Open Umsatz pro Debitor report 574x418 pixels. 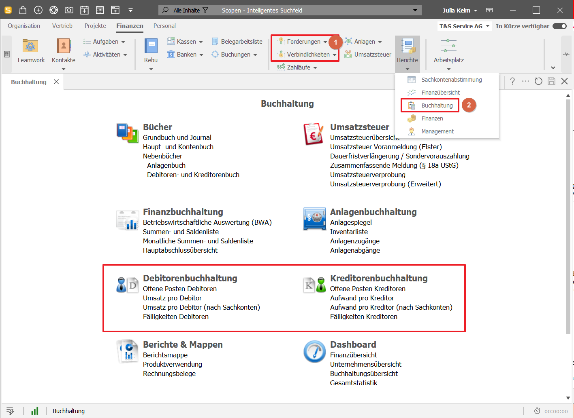[172, 298]
